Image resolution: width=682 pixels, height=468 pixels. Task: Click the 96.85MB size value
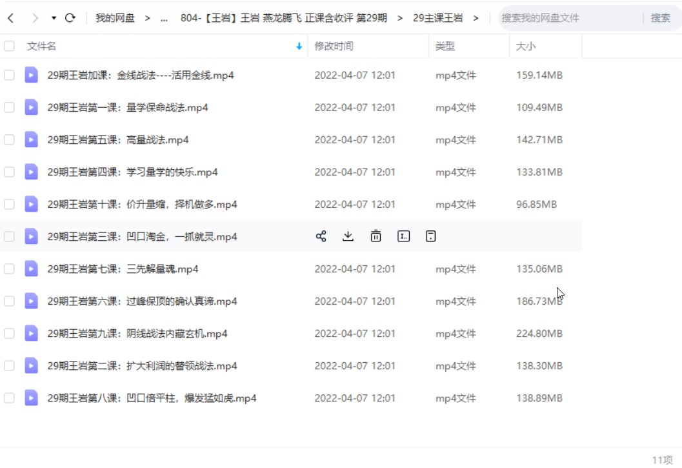click(x=536, y=204)
